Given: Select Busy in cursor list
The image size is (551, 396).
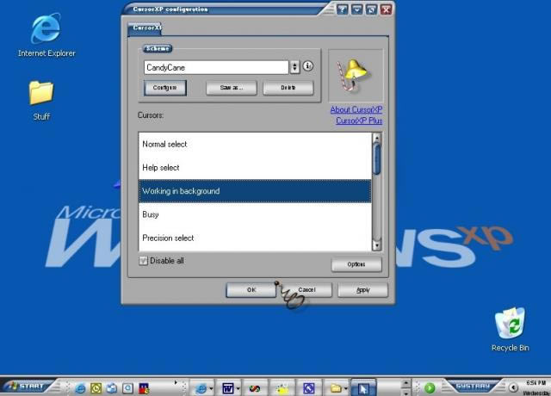Looking at the screenshot, I should pyautogui.click(x=255, y=214).
